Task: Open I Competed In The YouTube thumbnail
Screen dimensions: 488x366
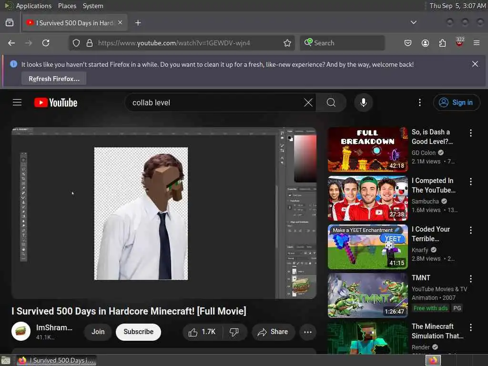Action: coord(367,198)
